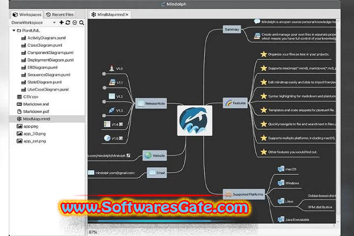Select app_ext.png in the file tree

31,141
